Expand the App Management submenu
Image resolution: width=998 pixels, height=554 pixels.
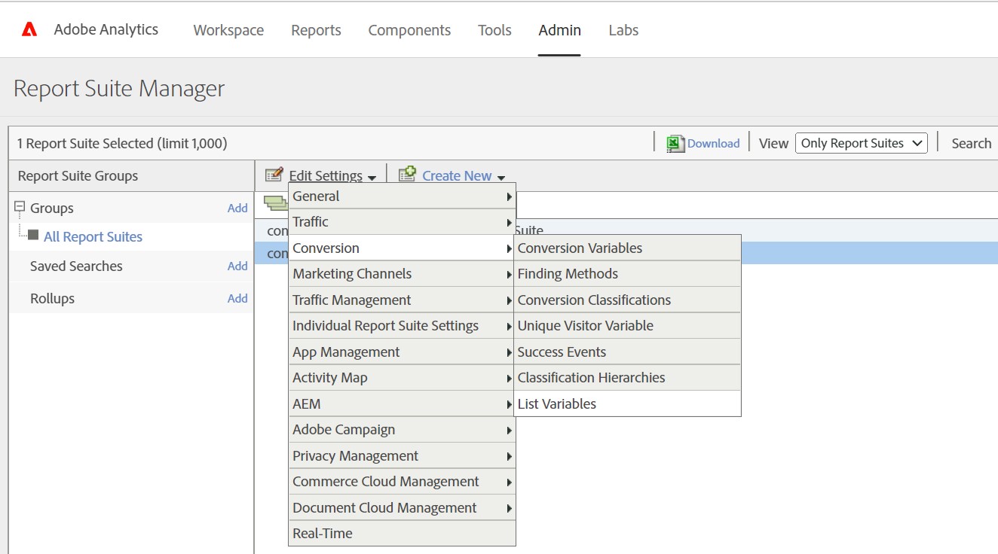[402, 352]
